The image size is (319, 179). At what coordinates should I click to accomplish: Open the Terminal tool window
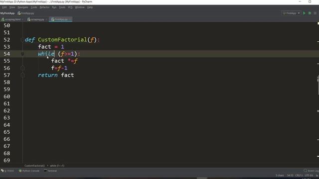click(50, 171)
